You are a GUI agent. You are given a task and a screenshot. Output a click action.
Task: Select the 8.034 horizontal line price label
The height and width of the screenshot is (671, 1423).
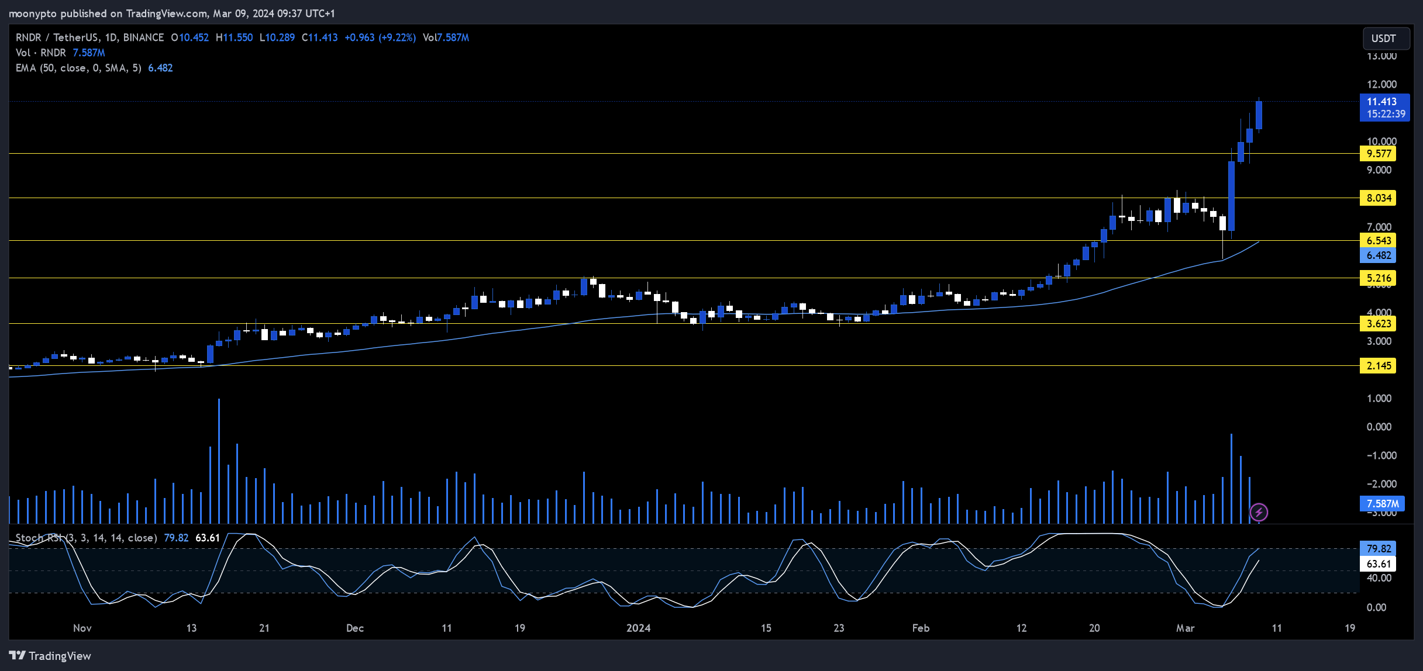click(1378, 198)
